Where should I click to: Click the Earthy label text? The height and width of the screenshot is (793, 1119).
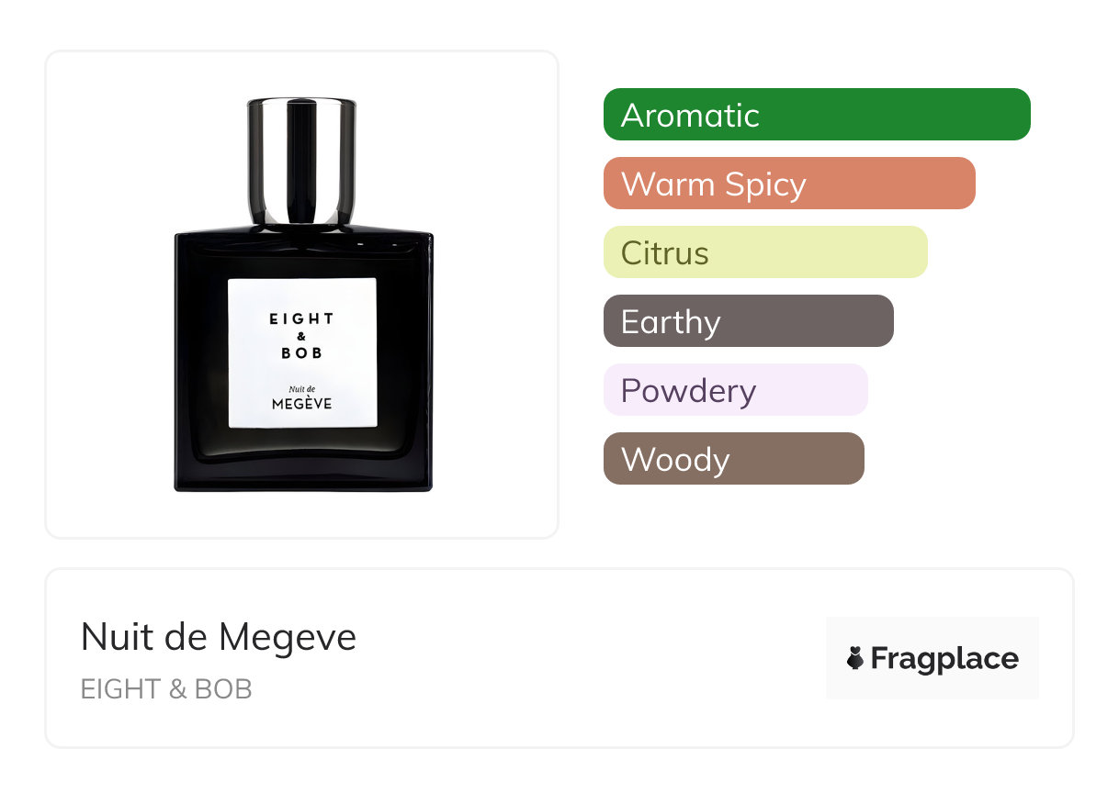pyautogui.click(x=671, y=322)
